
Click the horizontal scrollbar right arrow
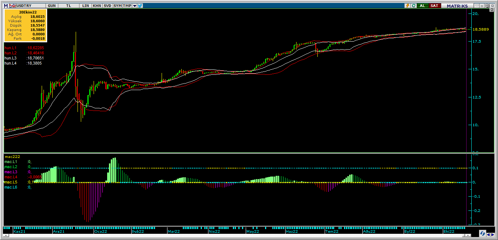tap(468, 235)
